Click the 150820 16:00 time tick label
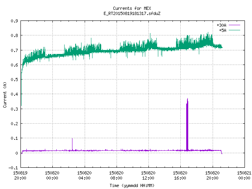This screenshot has width=252, height=189. point(180,176)
